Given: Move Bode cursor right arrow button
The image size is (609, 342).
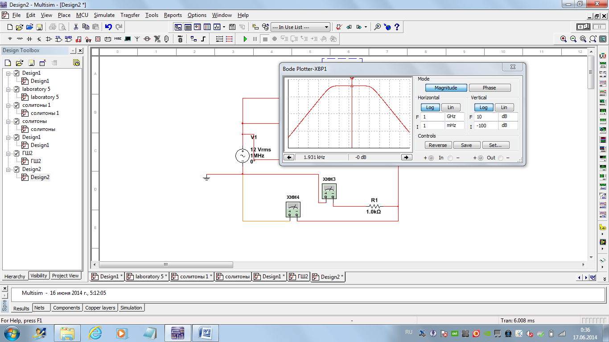Looking at the screenshot, I should coord(406,157).
